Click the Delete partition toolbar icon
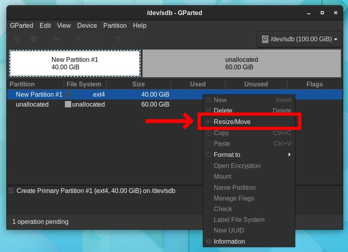The image size is (348, 252). 34,40
